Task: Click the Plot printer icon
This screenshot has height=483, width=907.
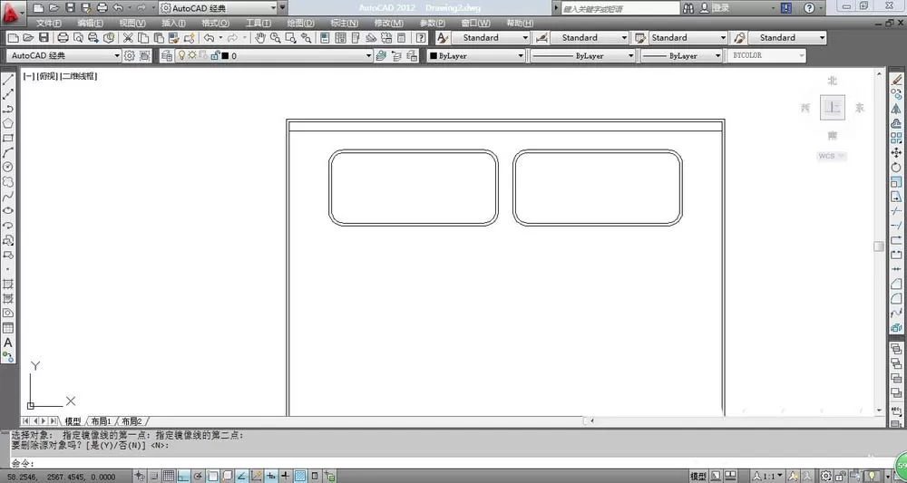Action: (63, 37)
